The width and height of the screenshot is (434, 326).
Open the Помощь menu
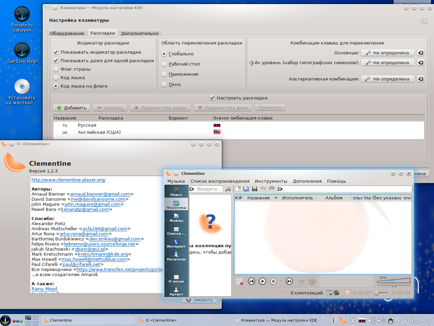click(336, 181)
